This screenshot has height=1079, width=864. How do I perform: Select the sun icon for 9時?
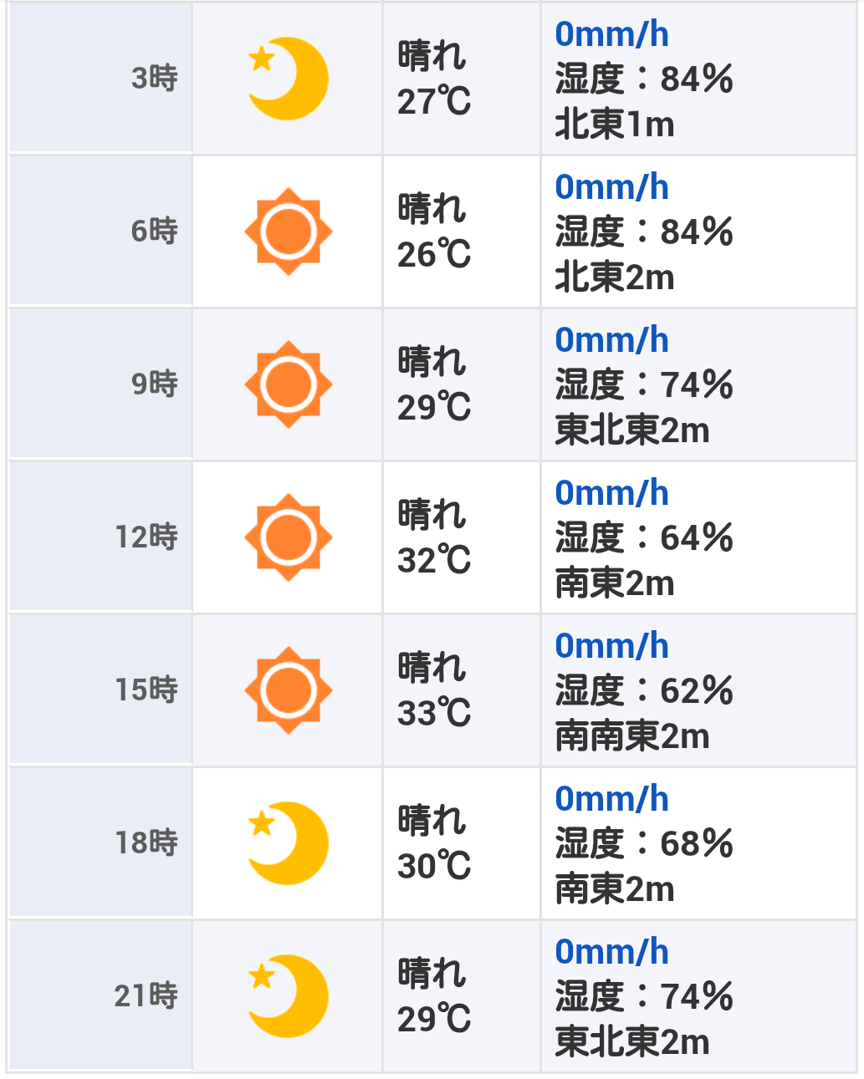coord(289,384)
